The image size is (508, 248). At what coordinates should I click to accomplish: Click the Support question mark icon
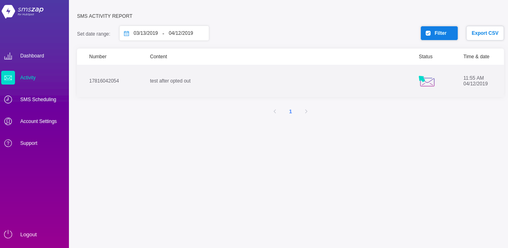pos(8,143)
